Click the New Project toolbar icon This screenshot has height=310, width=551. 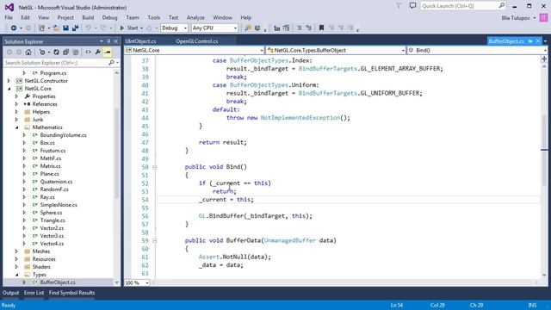41,28
